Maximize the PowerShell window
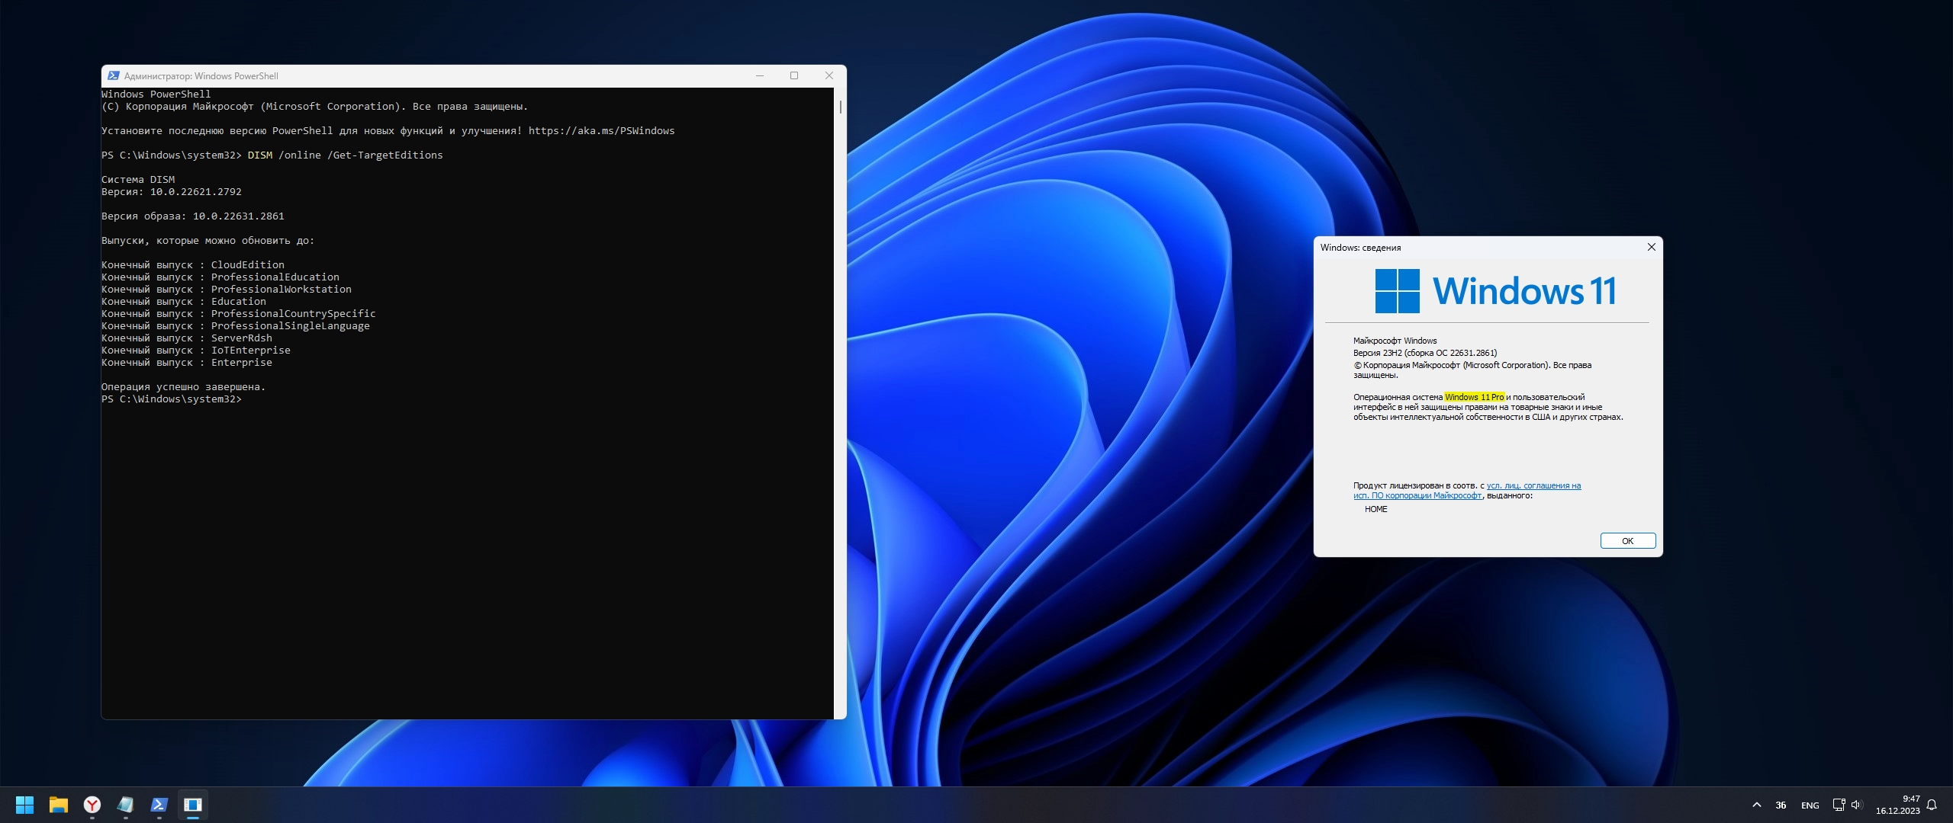 pos(794,75)
